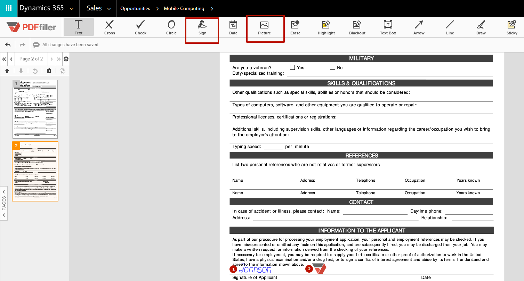Image resolution: width=524 pixels, height=281 pixels.
Task: Check No for veteran question
Action: (332, 67)
